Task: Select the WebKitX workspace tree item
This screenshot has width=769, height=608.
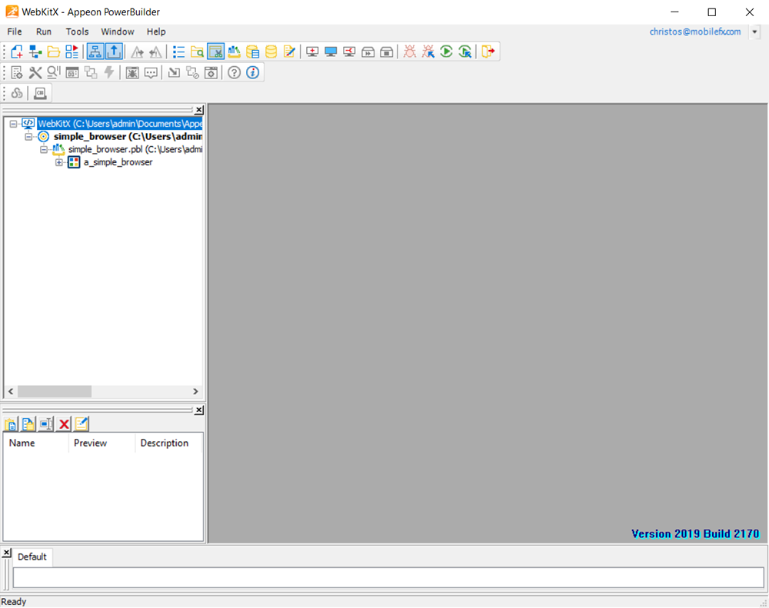Action: [x=120, y=124]
